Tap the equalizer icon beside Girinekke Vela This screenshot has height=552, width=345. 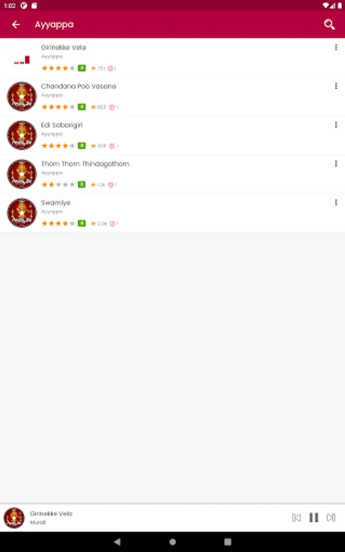pyautogui.click(x=22, y=60)
